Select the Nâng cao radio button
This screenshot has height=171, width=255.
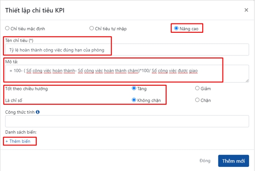pyautogui.click(x=176, y=29)
